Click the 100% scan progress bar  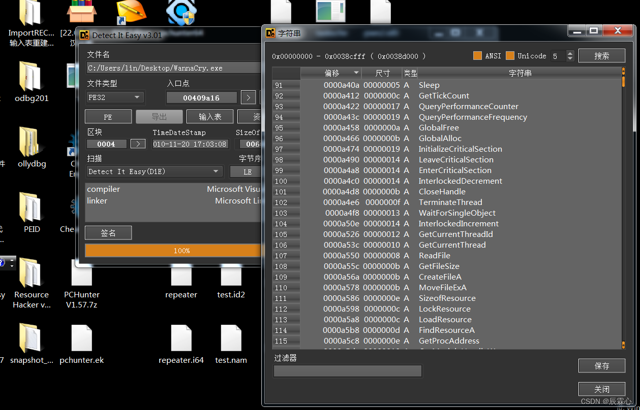pyautogui.click(x=173, y=251)
